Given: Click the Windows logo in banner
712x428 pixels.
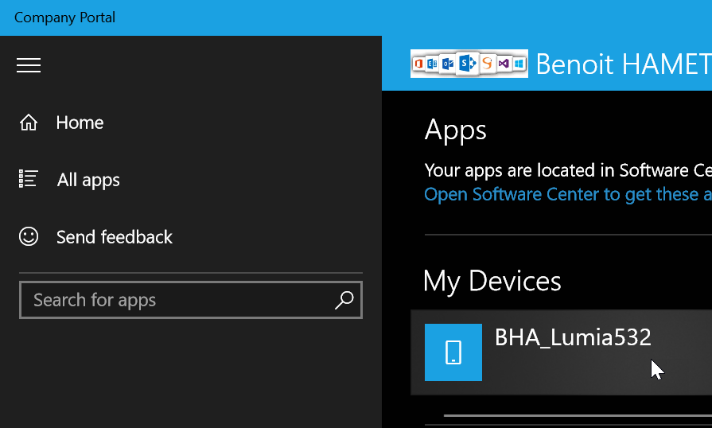Looking at the screenshot, I should pyautogui.click(x=519, y=64).
